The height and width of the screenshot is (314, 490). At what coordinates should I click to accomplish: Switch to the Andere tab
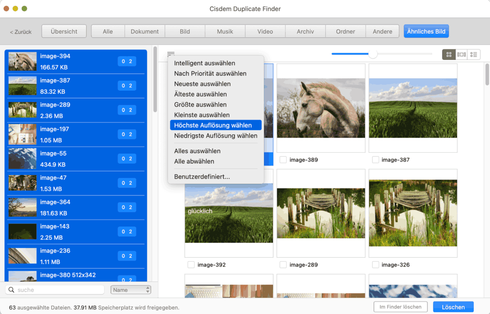(382, 31)
